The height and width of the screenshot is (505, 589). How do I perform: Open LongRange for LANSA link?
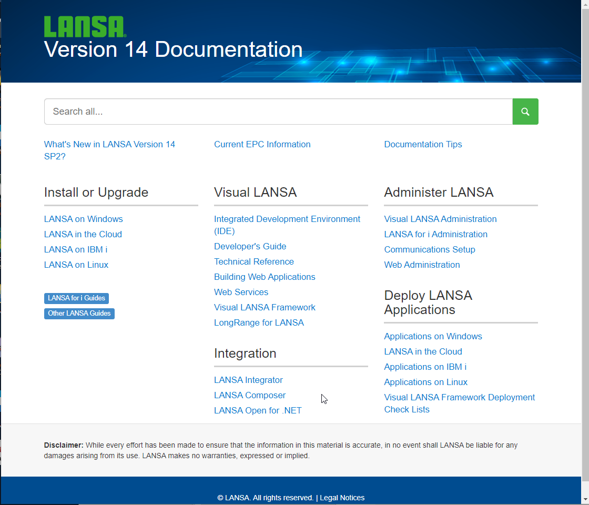tap(259, 323)
